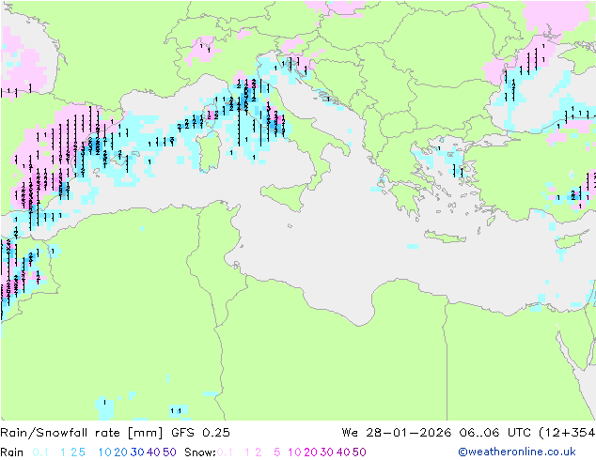The image size is (596, 460).
Task: Click the 'We' weekday abbreviation in caption
Action: (350, 433)
